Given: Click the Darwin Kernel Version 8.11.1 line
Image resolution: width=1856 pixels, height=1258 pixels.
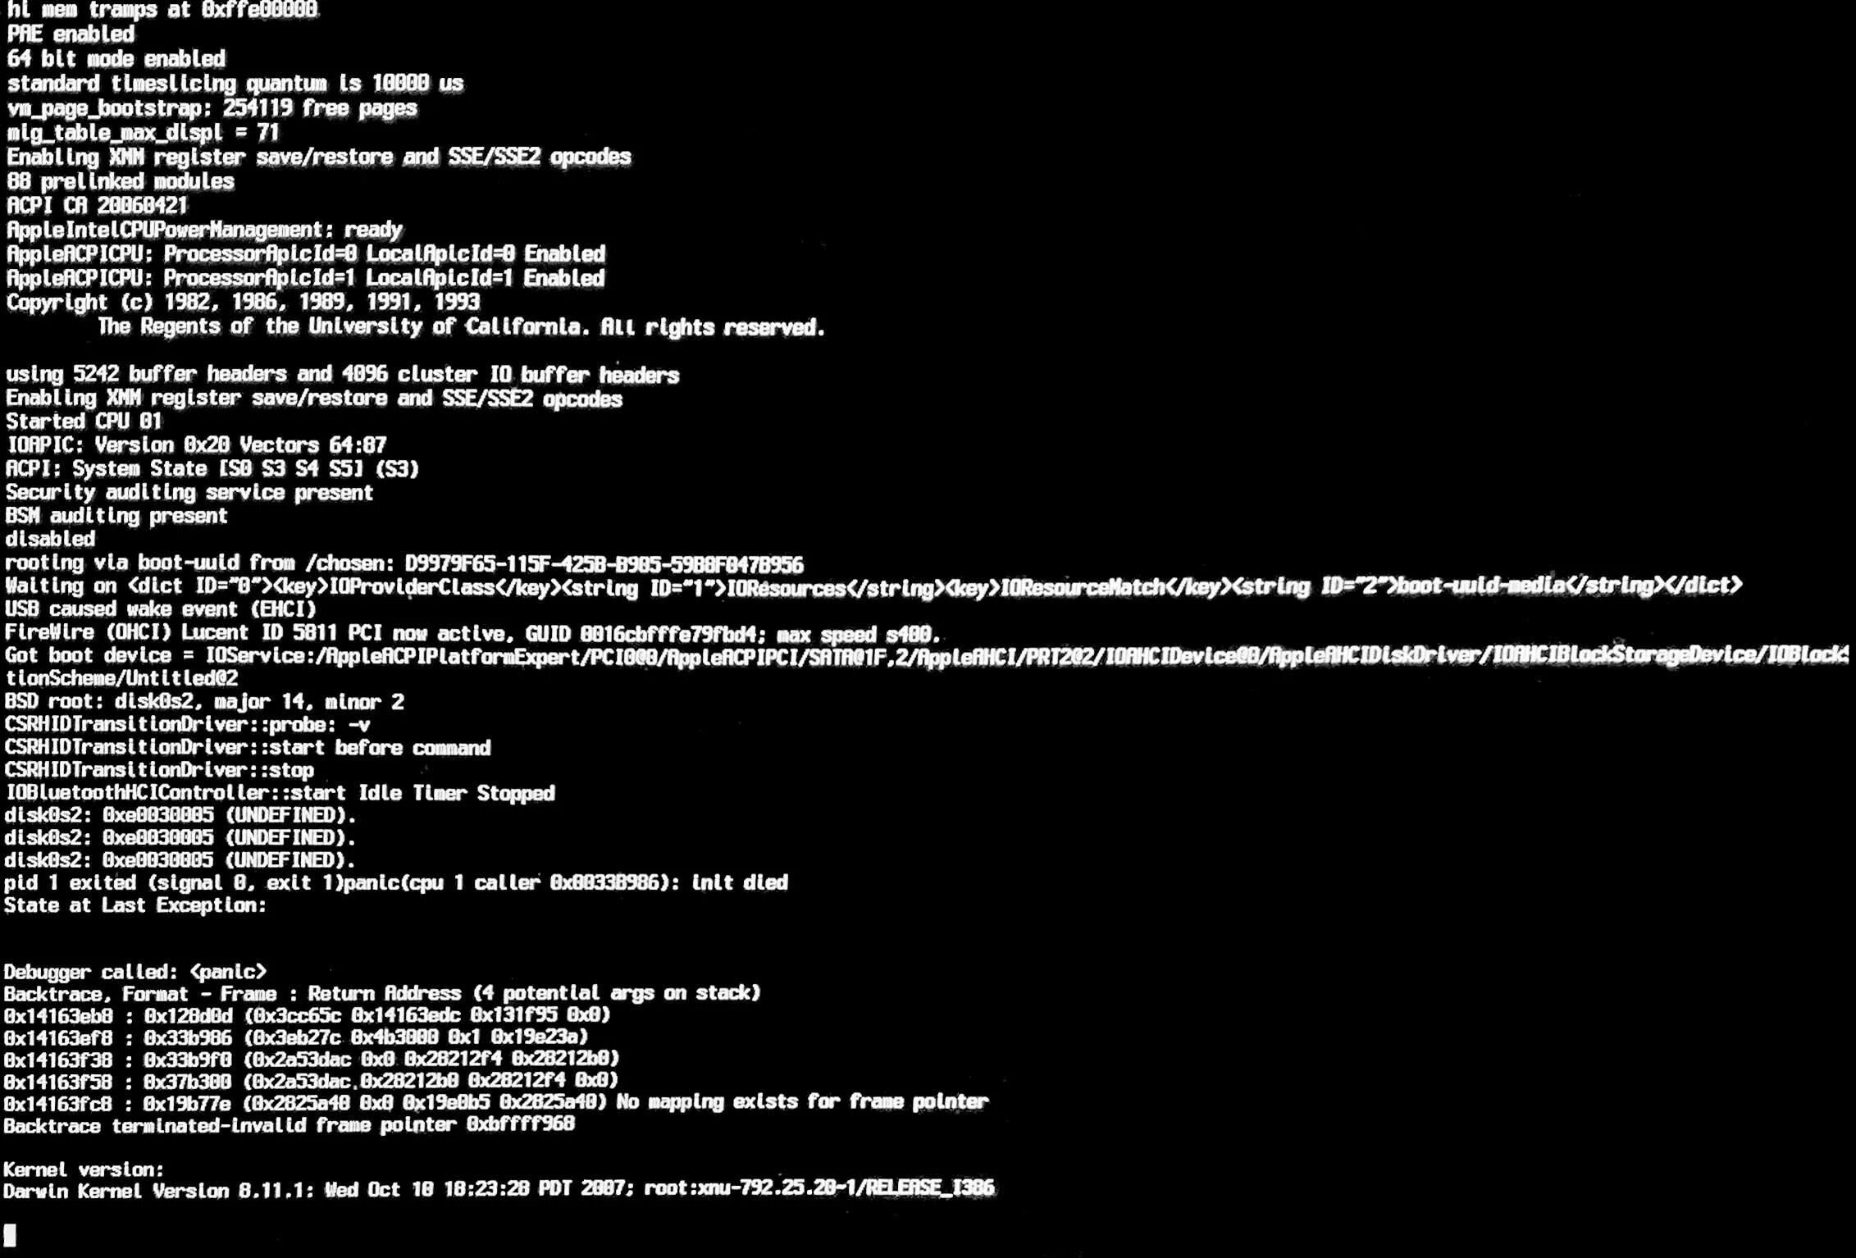Looking at the screenshot, I should click(499, 1189).
